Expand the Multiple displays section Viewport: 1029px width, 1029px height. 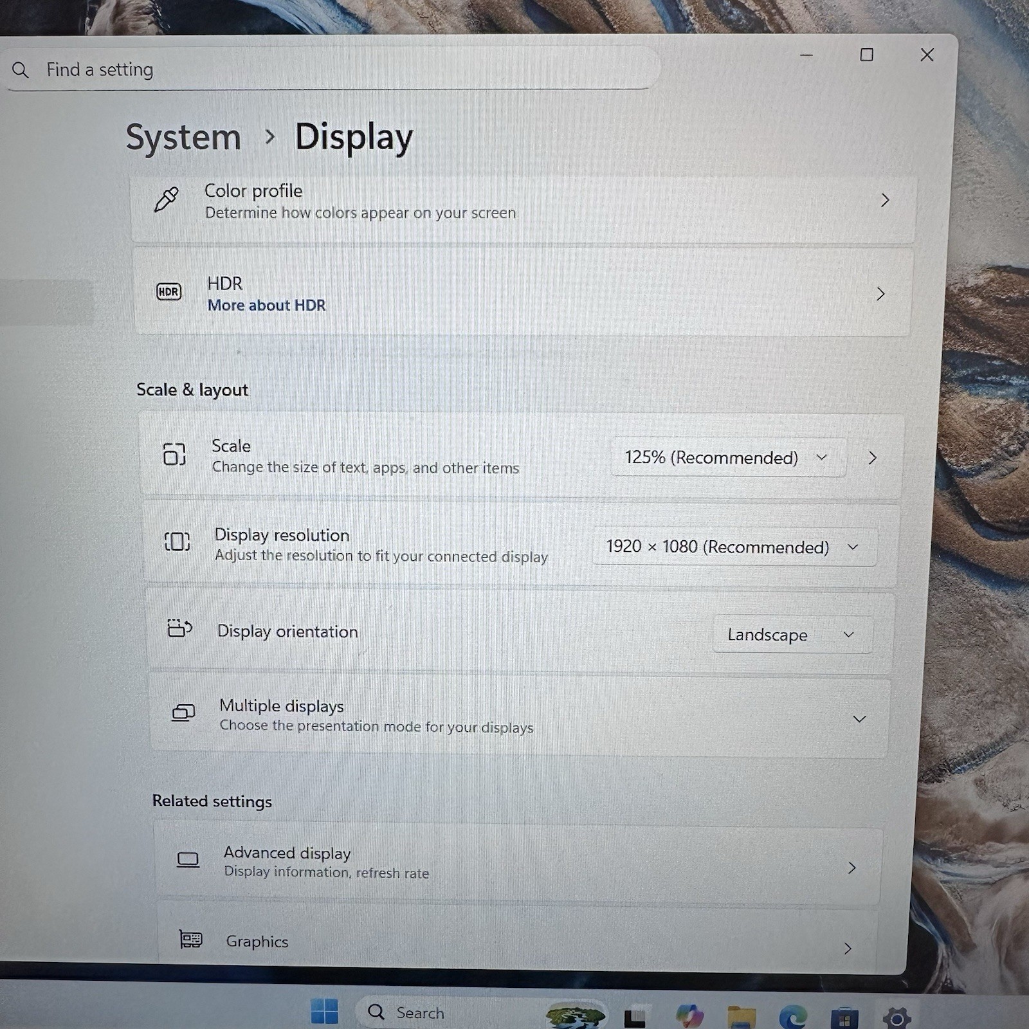pyautogui.click(x=859, y=718)
